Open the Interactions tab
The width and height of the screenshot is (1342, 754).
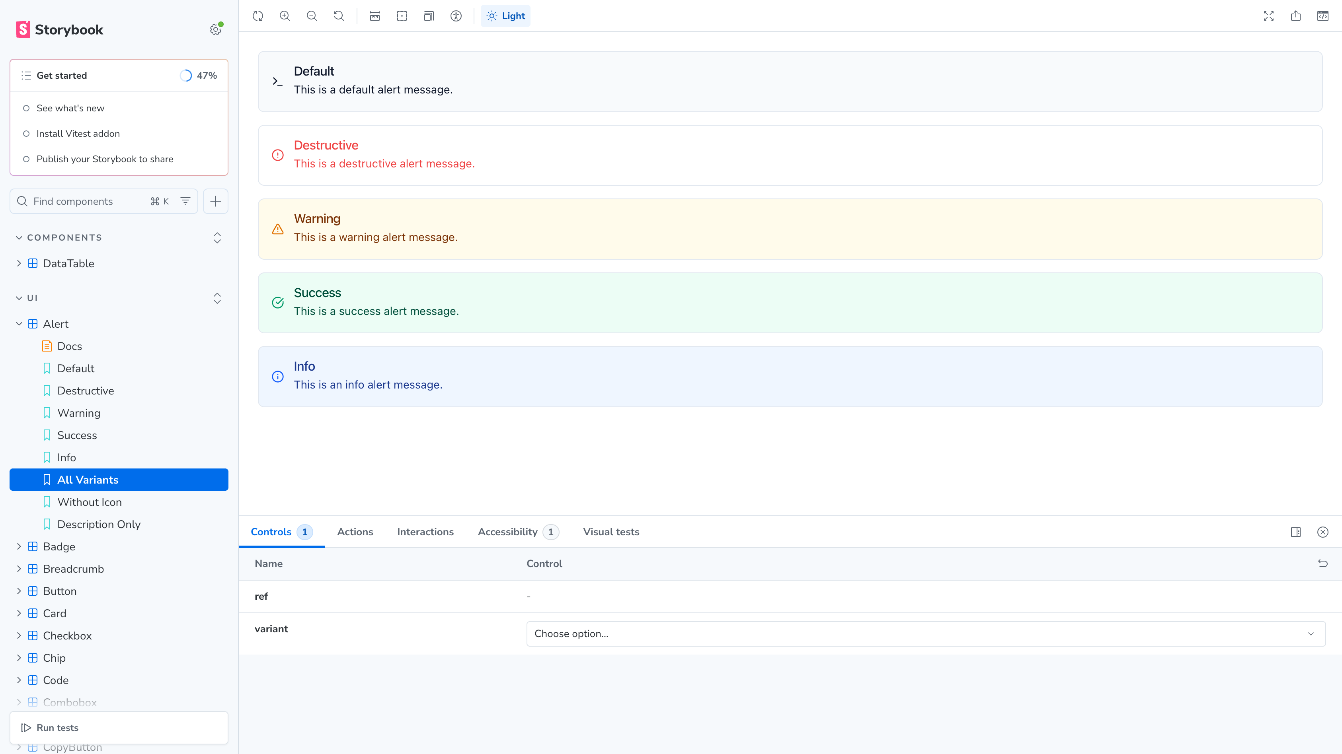tap(425, 532)
